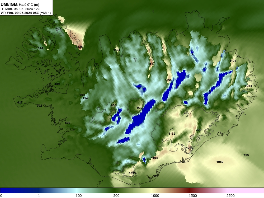
Task: Click the 1132 height value
Action: 172,134
